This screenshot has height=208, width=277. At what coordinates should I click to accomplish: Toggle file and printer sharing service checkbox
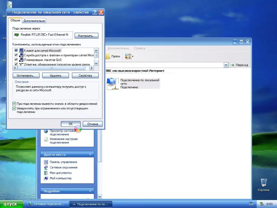click(x=16, y=55)
